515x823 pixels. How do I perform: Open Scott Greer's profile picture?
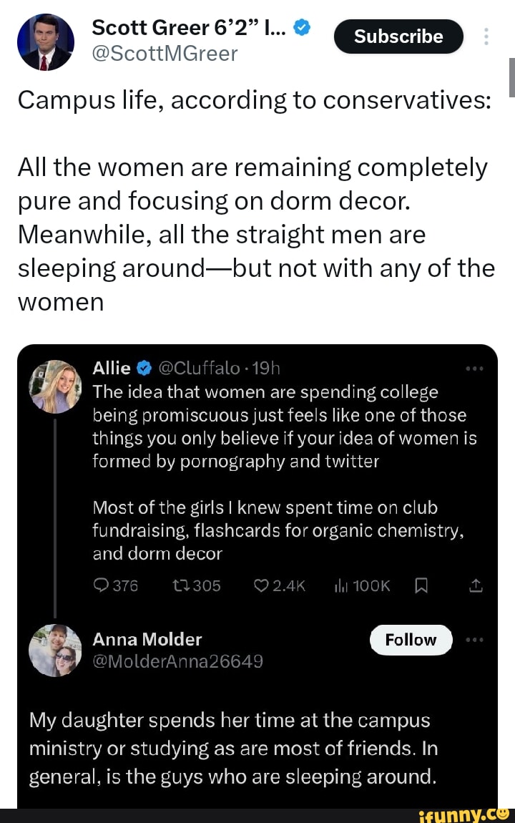coord(45,42)
